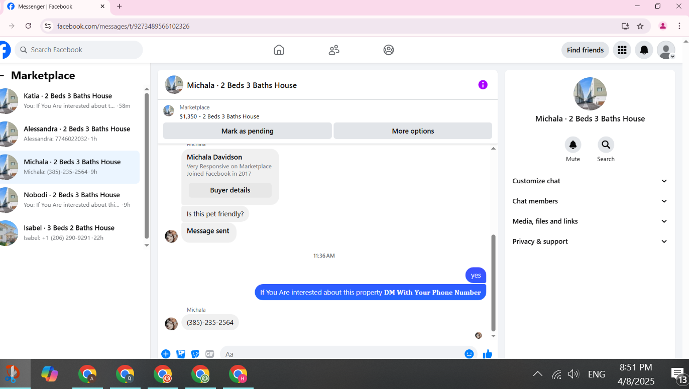Open Alessandra 2 Beds 3 Baths conversation
This screenshot has width=689, height=389.
[x=70, y=134]
